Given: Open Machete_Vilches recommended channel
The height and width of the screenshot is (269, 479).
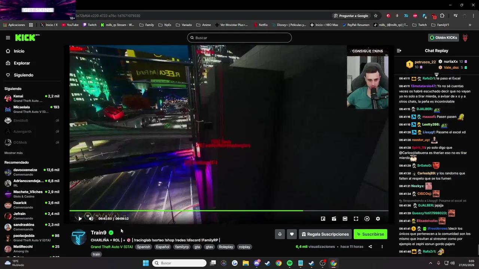Looking at the screenshot, I should click(32, 194).
